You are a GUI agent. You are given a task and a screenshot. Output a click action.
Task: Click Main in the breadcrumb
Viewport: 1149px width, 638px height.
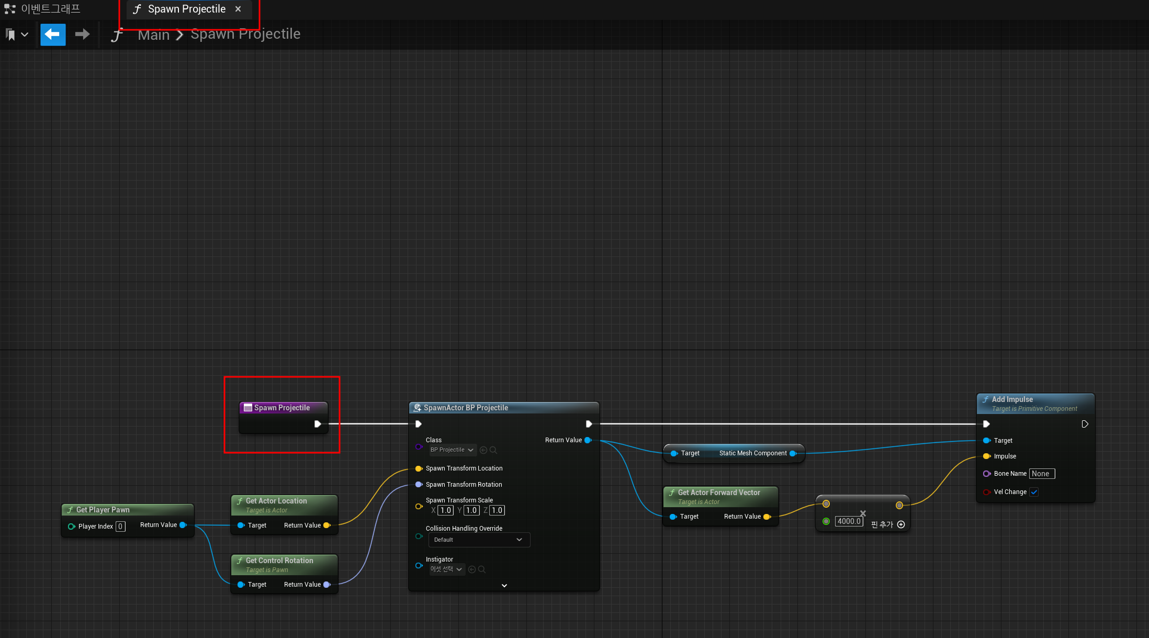[153, 35]
